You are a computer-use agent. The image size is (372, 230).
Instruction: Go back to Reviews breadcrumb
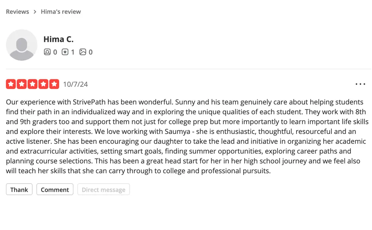coord(17,11)
